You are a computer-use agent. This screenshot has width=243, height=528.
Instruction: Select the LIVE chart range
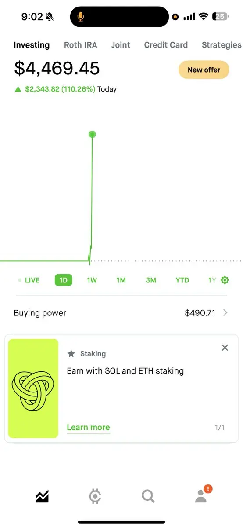point(29,280)
